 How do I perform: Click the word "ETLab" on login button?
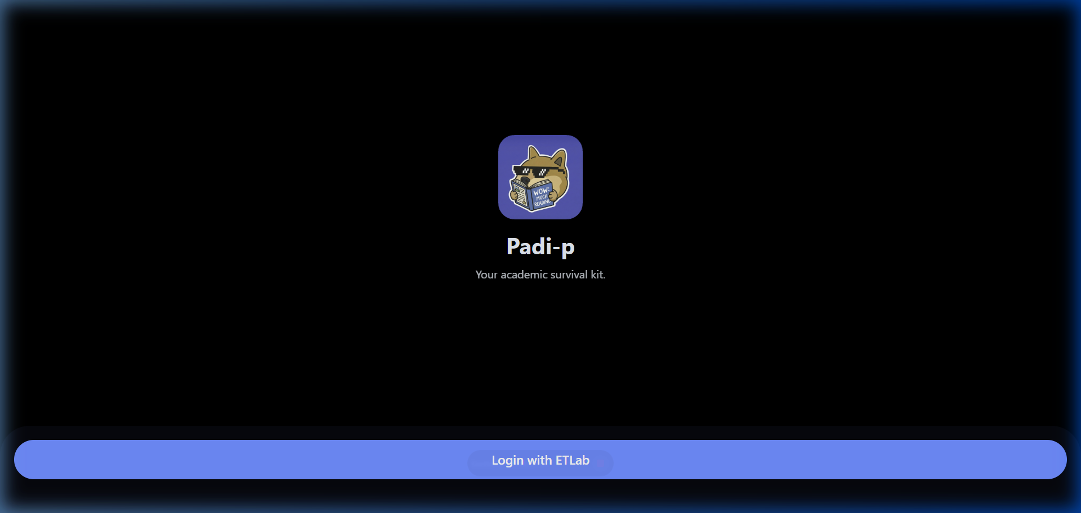click(x=573, y=460)
